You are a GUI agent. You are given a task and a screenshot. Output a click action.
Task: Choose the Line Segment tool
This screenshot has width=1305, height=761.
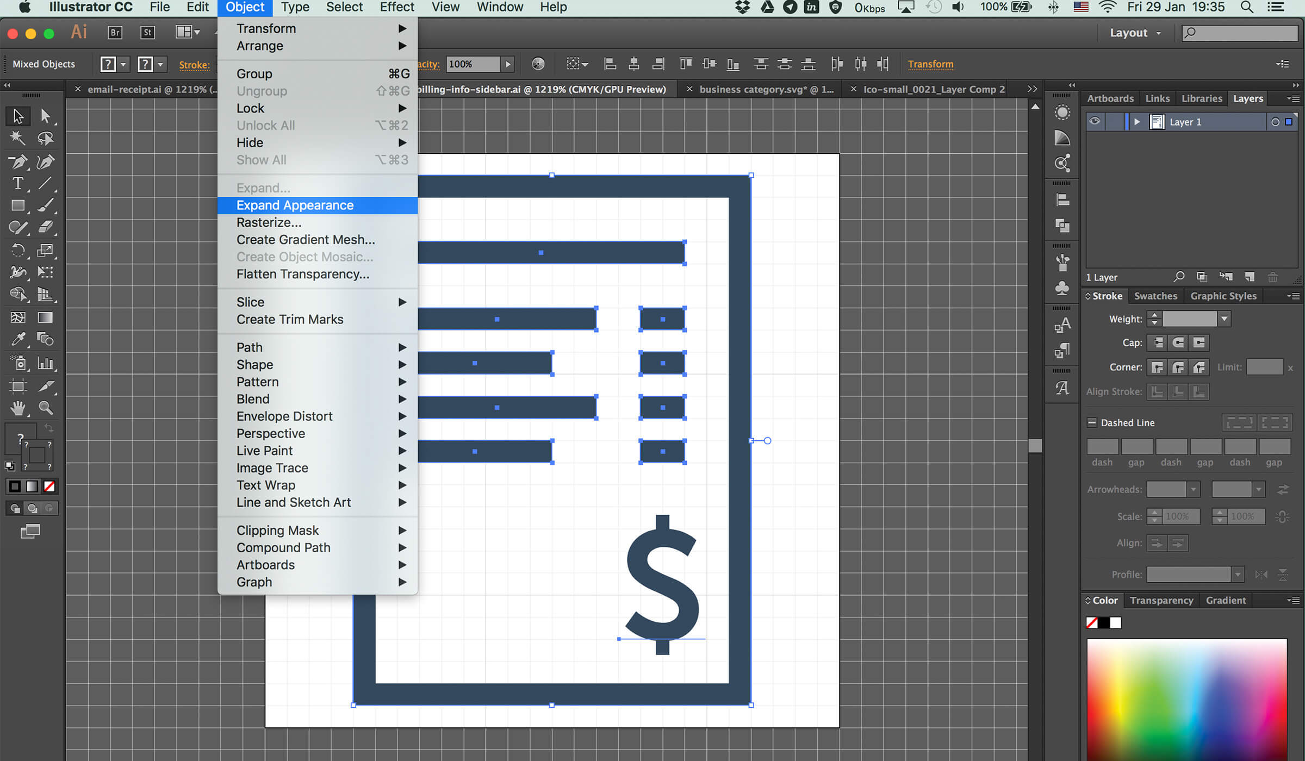point(46,184)
